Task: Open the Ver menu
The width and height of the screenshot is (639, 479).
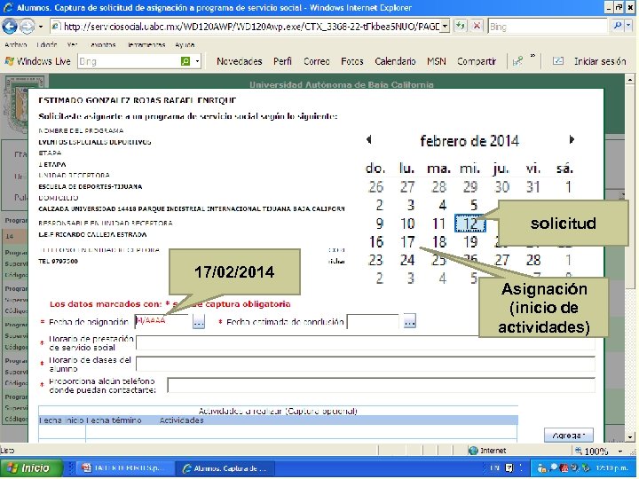Action: coord(72,45)
